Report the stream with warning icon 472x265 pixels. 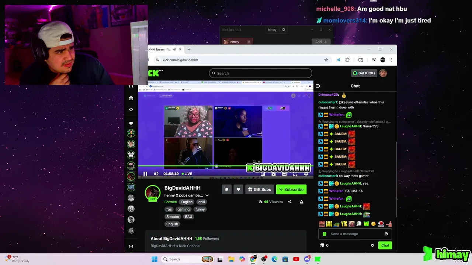pyautogui.click(x=302, y=202)
